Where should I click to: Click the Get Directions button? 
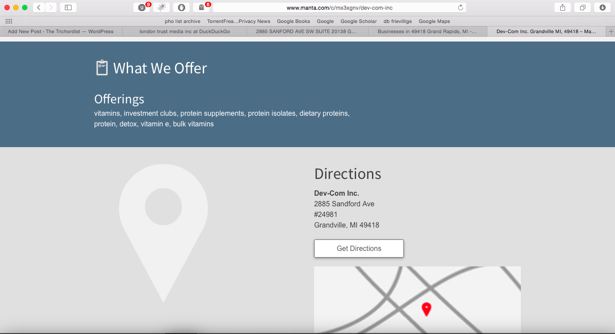click(x=359, y=248)
